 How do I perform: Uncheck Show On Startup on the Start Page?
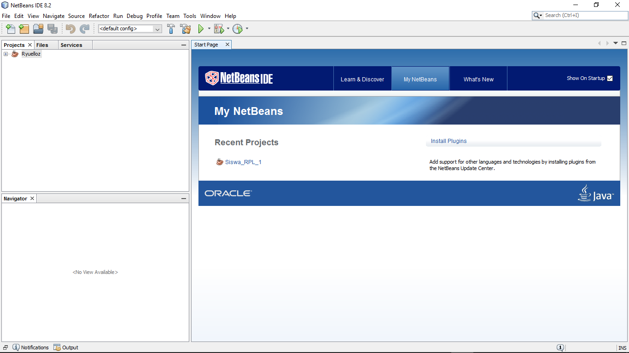click(610, 78)
